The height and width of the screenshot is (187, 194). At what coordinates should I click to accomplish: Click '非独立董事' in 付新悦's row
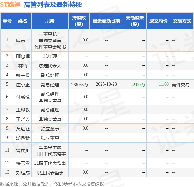click(50, 100)
